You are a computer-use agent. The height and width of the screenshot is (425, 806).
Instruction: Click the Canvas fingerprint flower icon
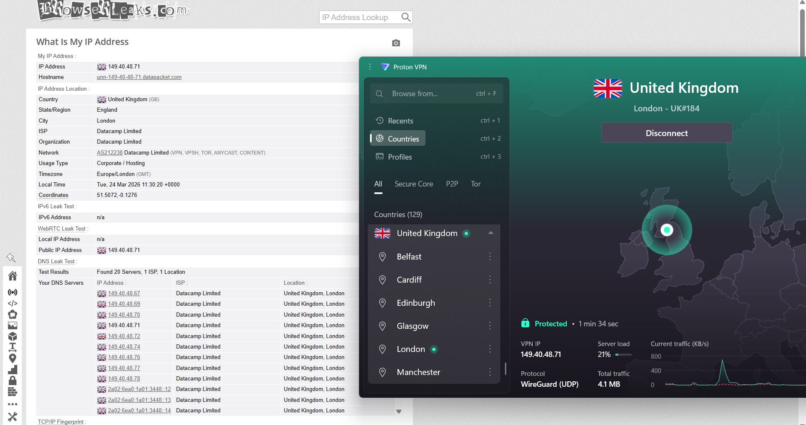point(13,314)
